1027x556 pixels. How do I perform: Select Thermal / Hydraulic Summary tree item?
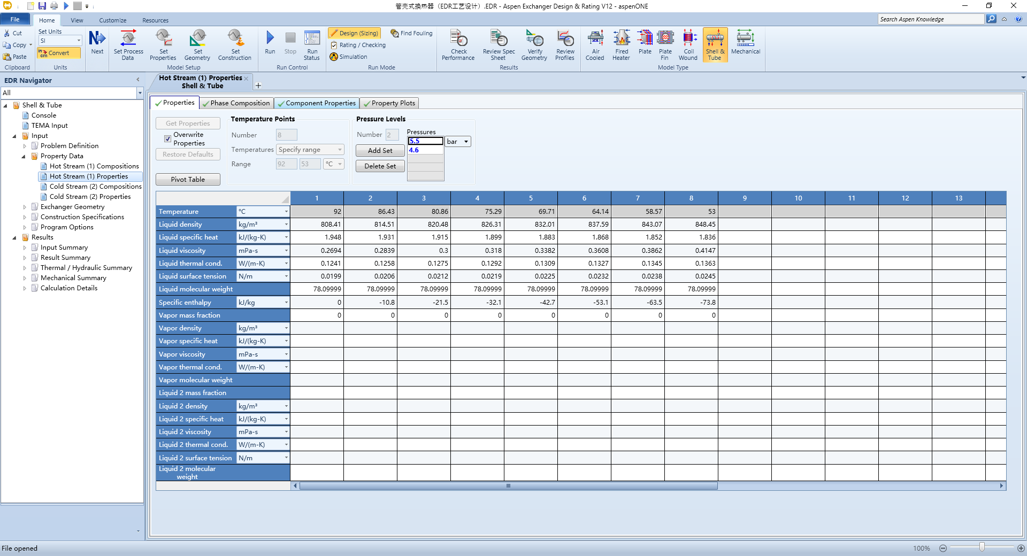click(86, 268)
